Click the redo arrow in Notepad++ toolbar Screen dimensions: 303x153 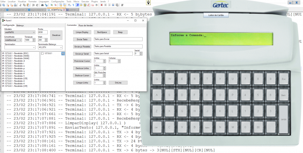click(x=37, y=5)
